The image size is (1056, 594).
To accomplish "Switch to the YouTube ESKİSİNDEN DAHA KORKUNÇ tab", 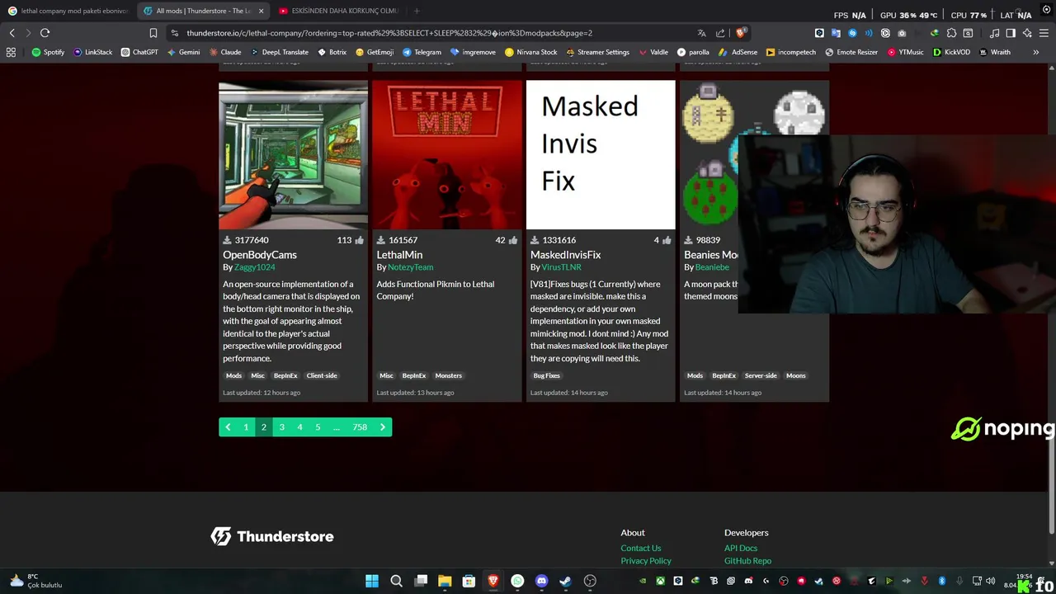I will coord(339,12).
